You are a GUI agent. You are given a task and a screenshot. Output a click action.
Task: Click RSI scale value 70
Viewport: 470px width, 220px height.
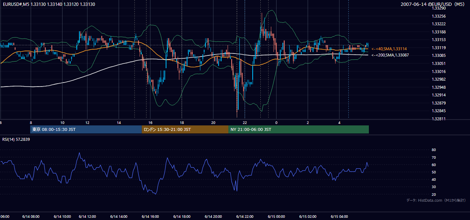434,157
